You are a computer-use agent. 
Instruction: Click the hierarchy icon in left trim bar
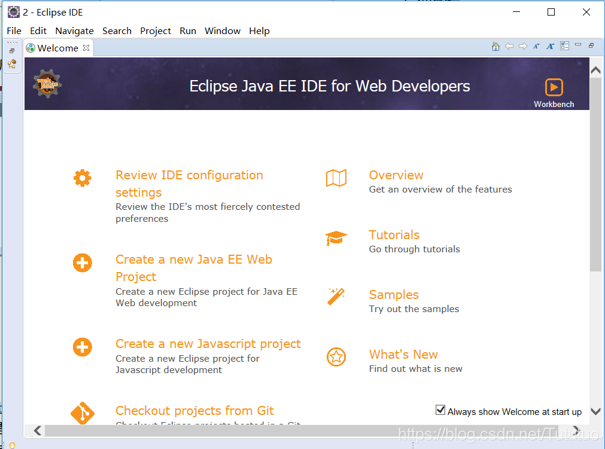click(12, 63)
